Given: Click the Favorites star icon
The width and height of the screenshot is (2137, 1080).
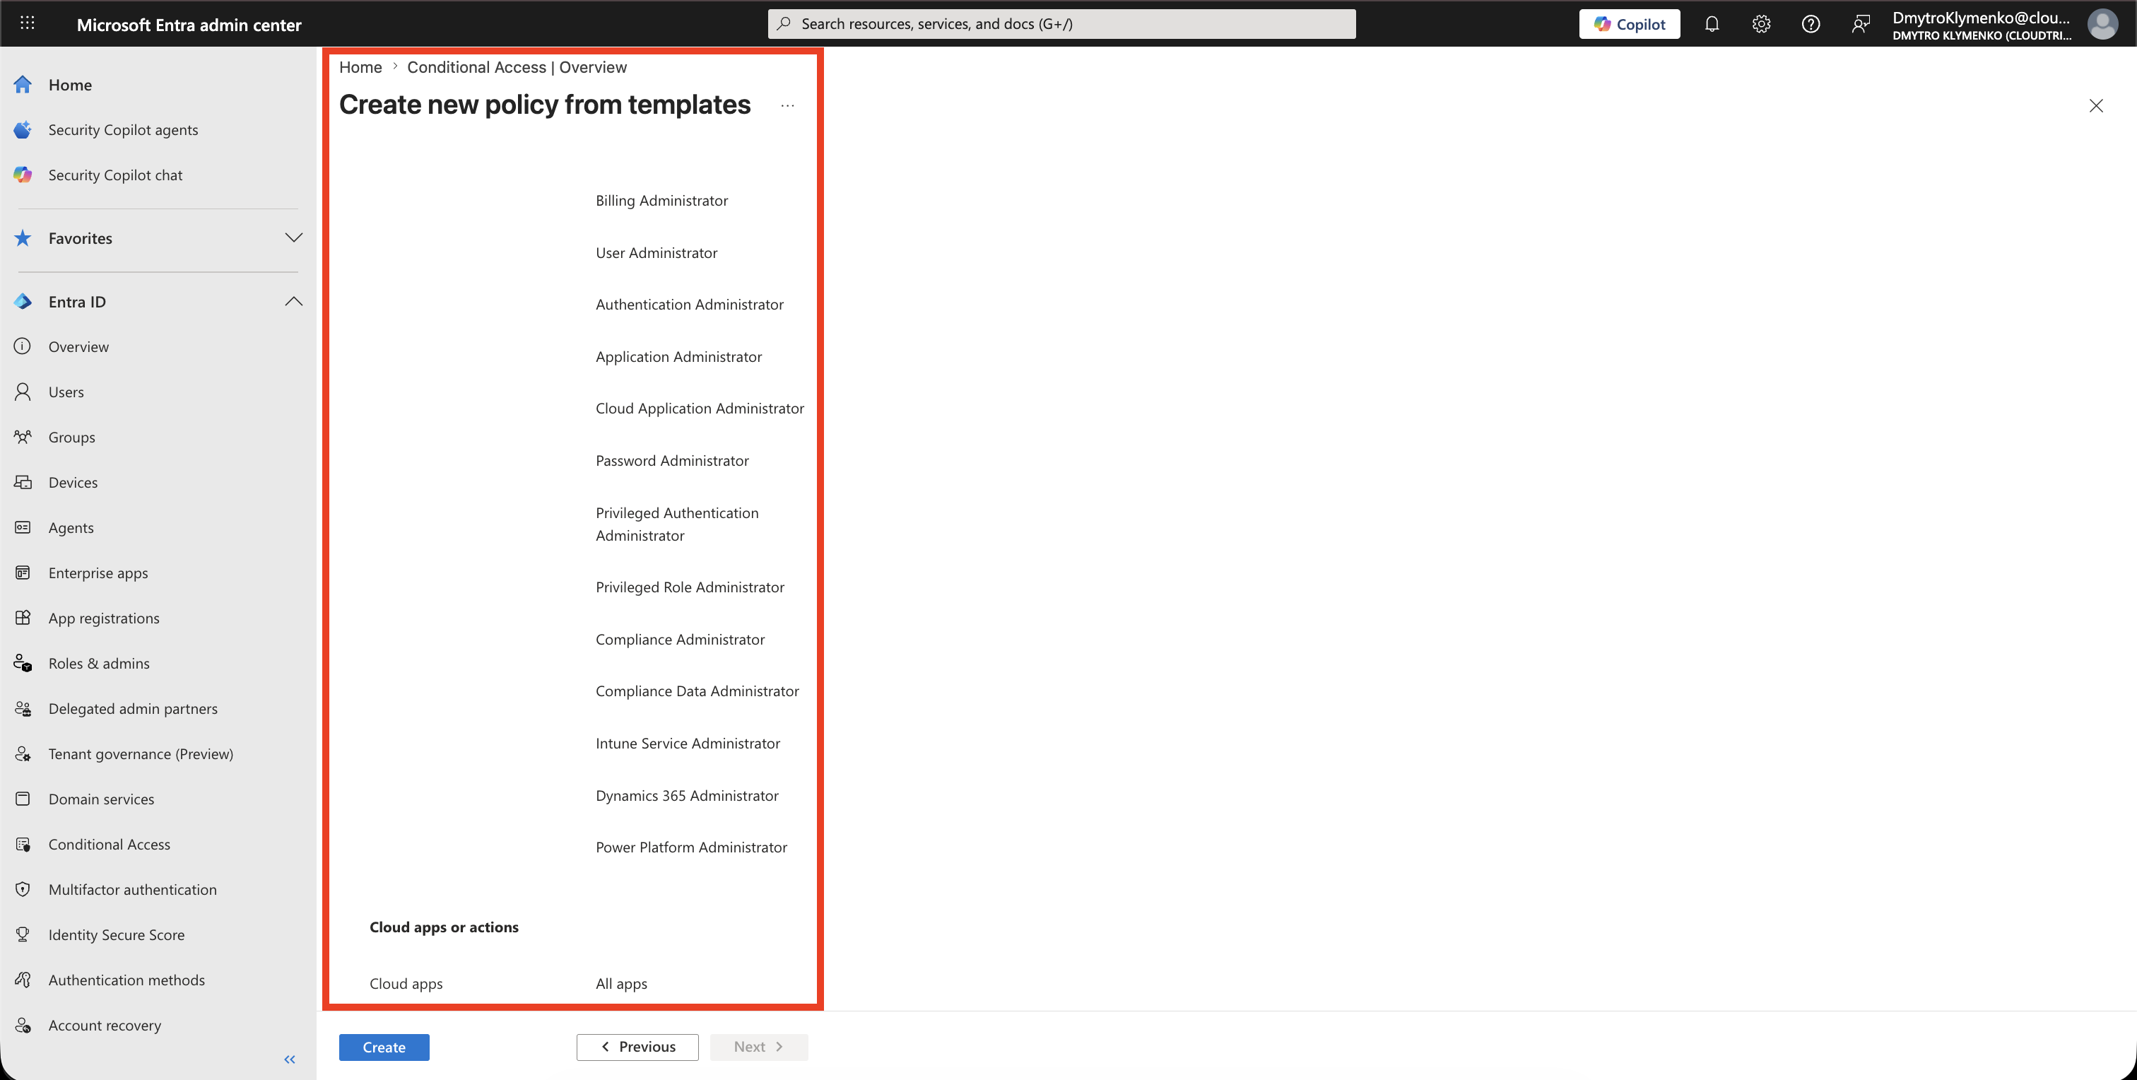Looking at the screenshot, I should click(x=23, y=238).
